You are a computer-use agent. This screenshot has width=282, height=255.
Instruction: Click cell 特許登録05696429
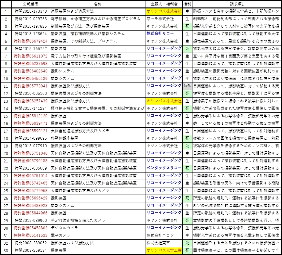(31, 198)
